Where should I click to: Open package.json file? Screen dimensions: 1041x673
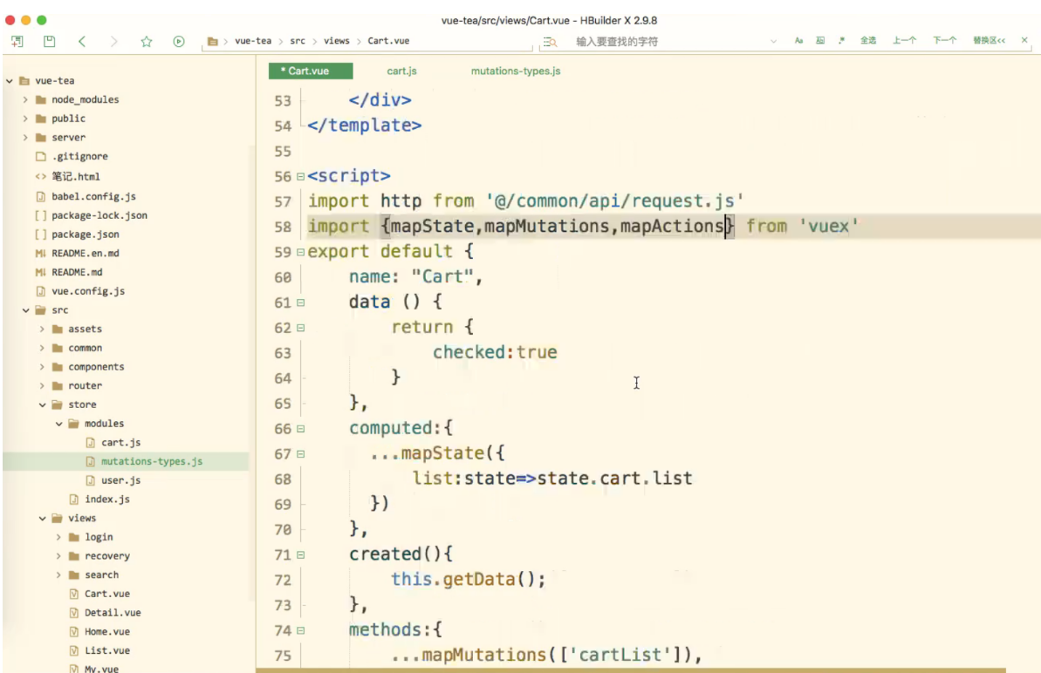pyautogui.click(x=86, y=234)
